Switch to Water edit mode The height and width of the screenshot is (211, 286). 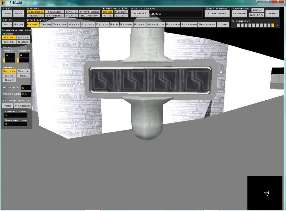pyautogui.click(x=74, y=24)
